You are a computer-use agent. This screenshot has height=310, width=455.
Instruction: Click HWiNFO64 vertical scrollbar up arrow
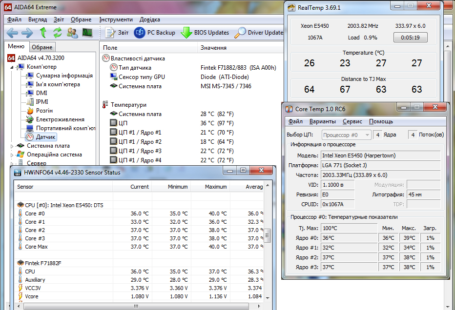pos(268,185)
